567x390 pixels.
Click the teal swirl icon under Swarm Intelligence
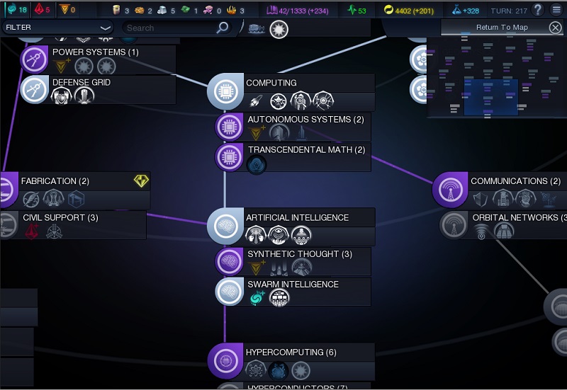(x=257, y=298)
